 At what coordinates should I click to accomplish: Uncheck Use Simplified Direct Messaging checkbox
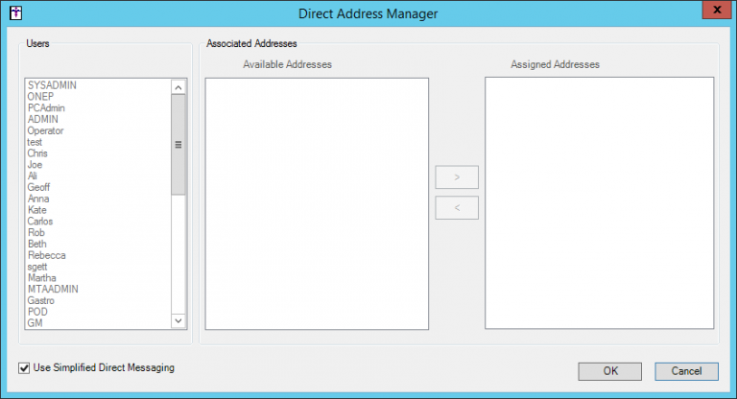pyautogui.click(x=24, y=367)
